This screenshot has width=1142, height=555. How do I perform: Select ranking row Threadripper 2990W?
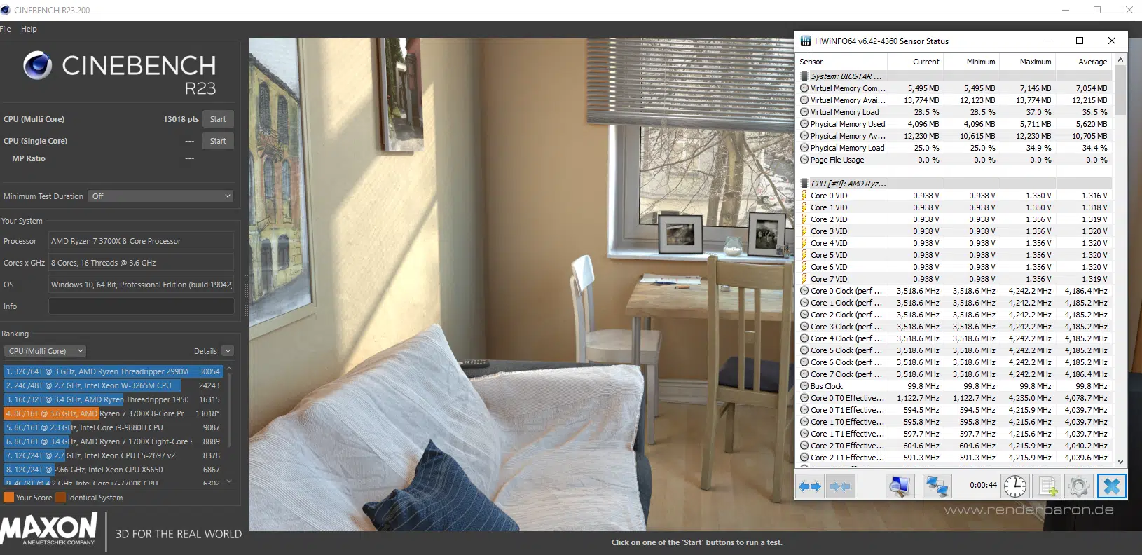[x=113, y=371]
